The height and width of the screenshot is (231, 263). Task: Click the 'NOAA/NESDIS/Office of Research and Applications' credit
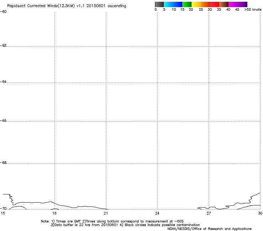[209, 229]
